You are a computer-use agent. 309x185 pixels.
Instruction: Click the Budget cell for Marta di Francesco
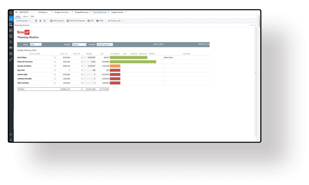point(90,62)
